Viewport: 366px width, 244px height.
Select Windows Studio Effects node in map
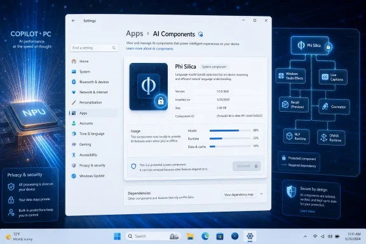click(x=290, y=76)
